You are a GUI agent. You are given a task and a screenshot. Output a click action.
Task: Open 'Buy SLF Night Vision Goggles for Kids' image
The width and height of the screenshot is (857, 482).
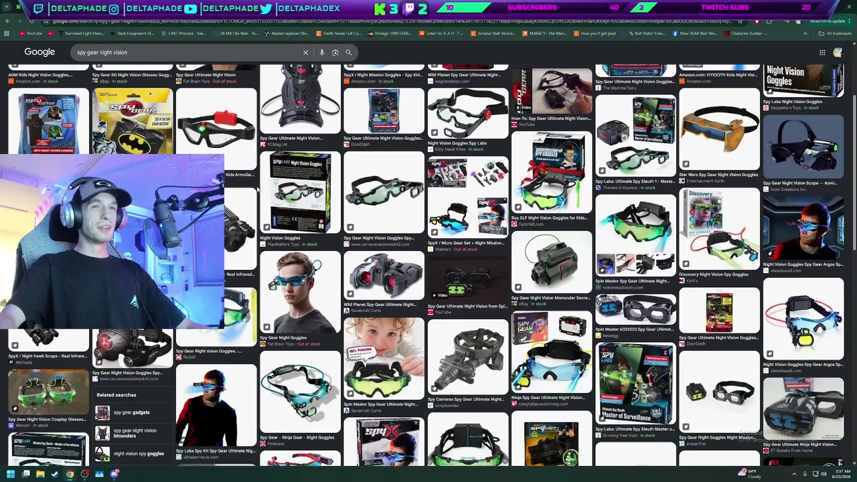click(551, 172)
